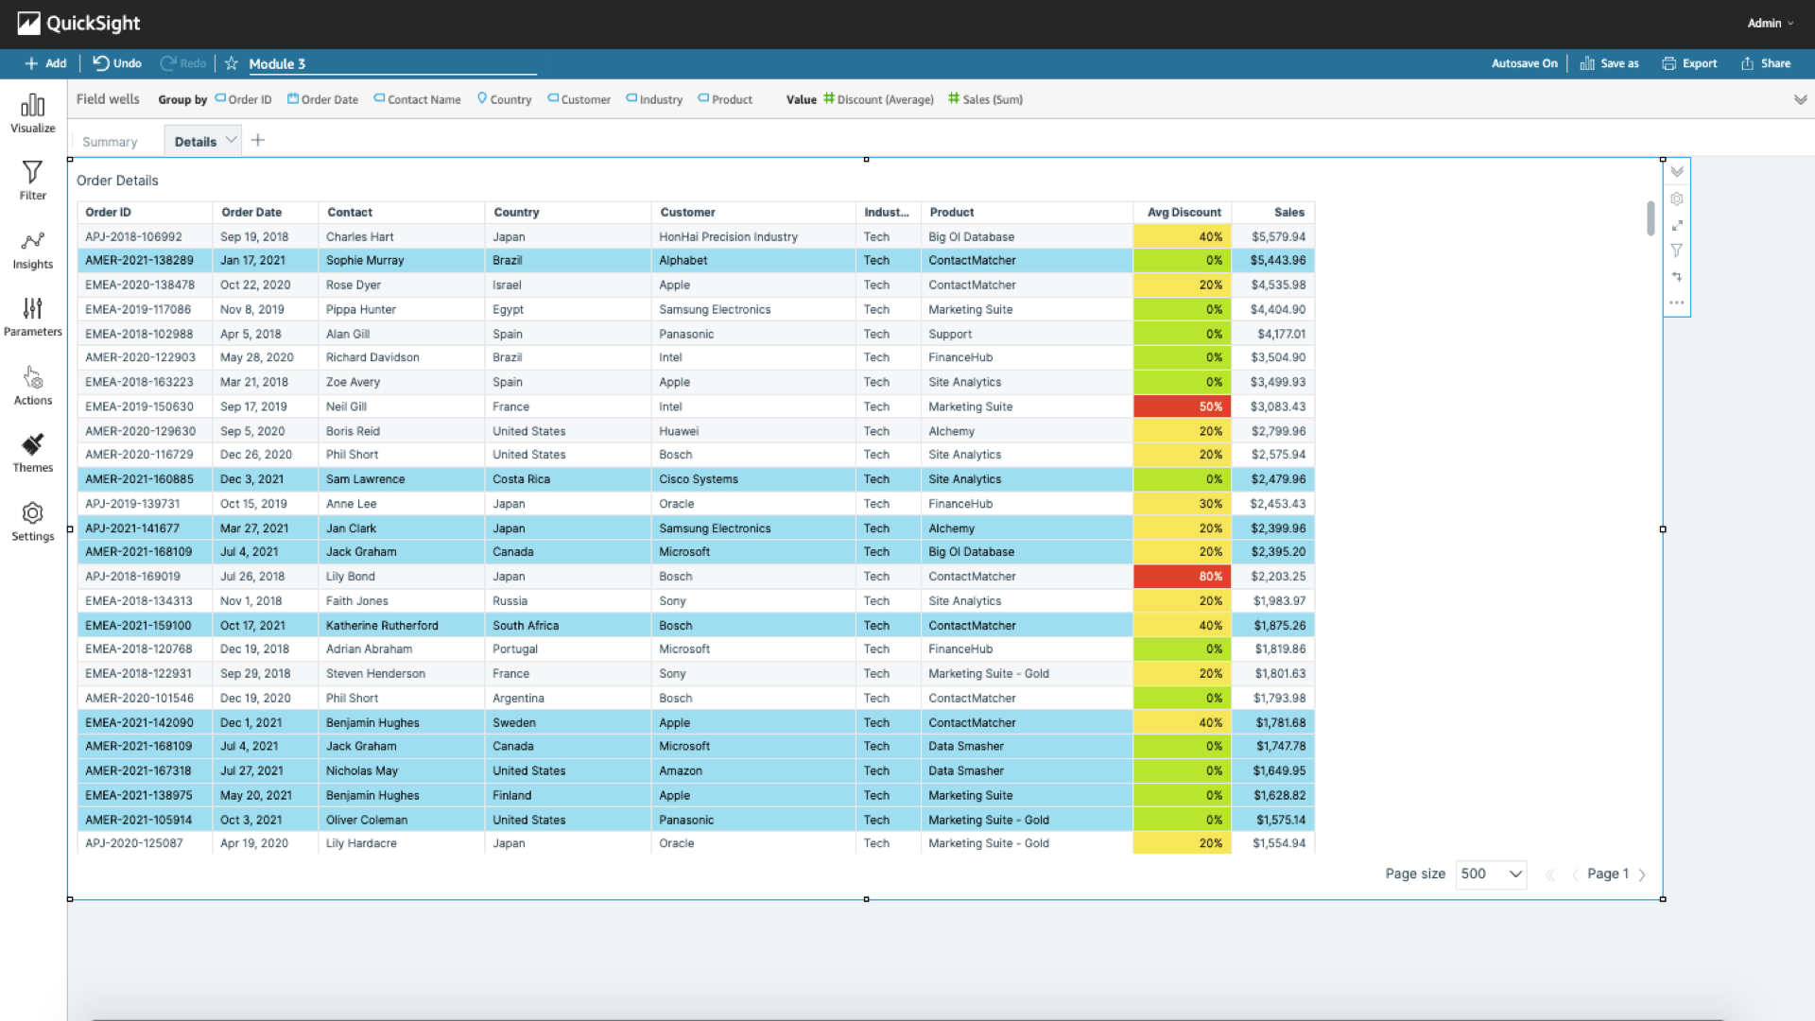Open the Visualize panel
Screen dimensions: 1815x1021
[33, 113]
